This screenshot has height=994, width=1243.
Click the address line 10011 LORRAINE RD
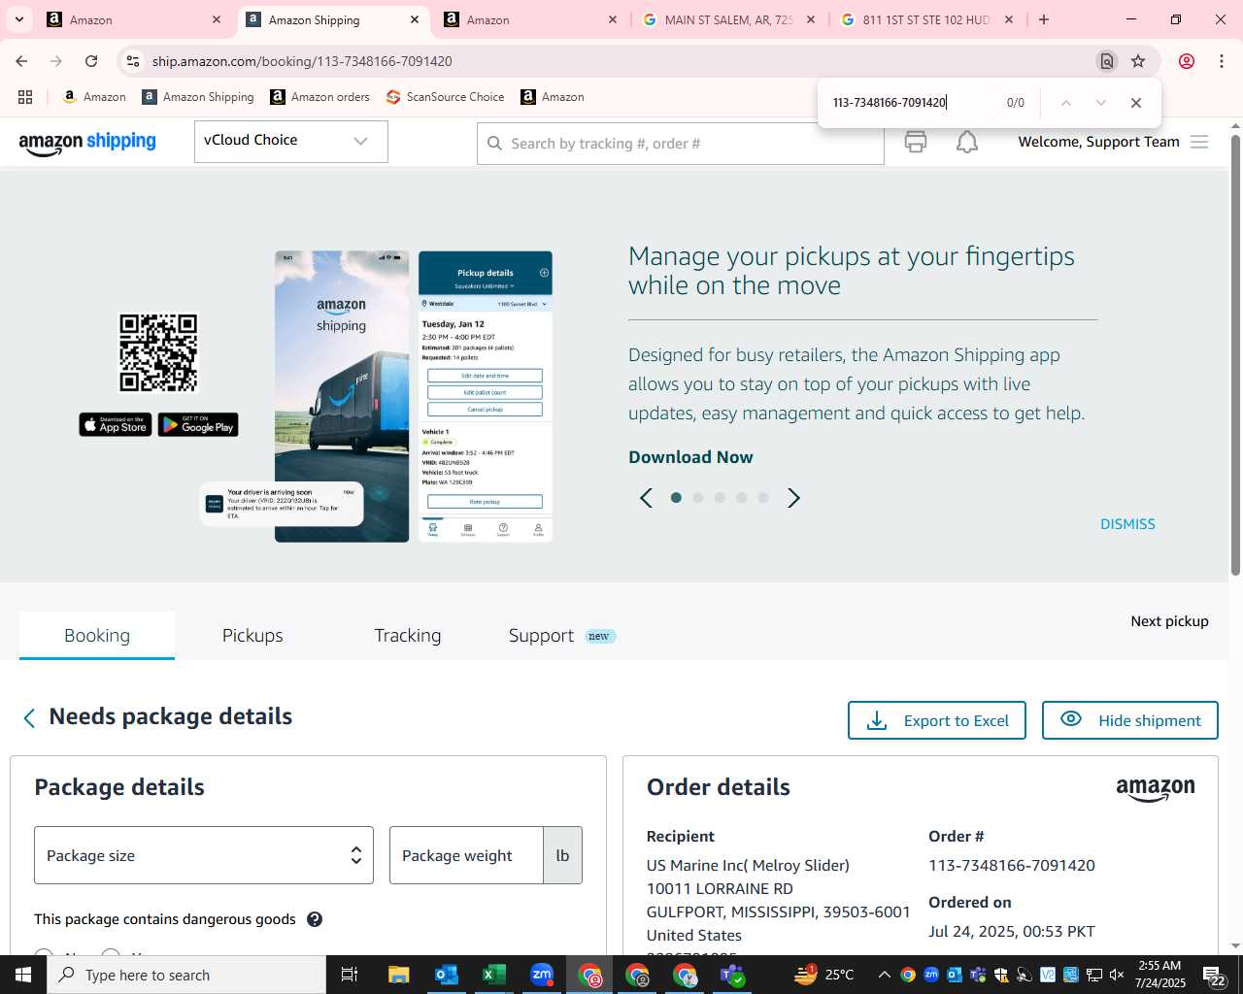click(x=720, y=889)
